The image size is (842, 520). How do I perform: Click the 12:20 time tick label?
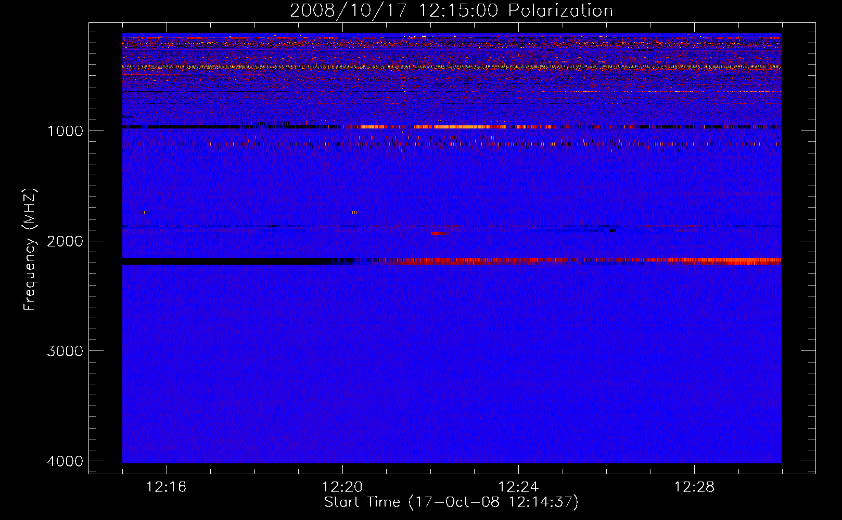coord(342,487)
